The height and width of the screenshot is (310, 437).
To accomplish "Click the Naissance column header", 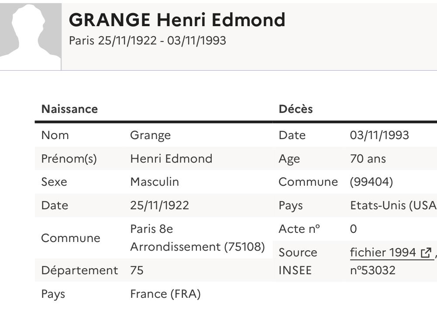I will (x=69, y=109).
